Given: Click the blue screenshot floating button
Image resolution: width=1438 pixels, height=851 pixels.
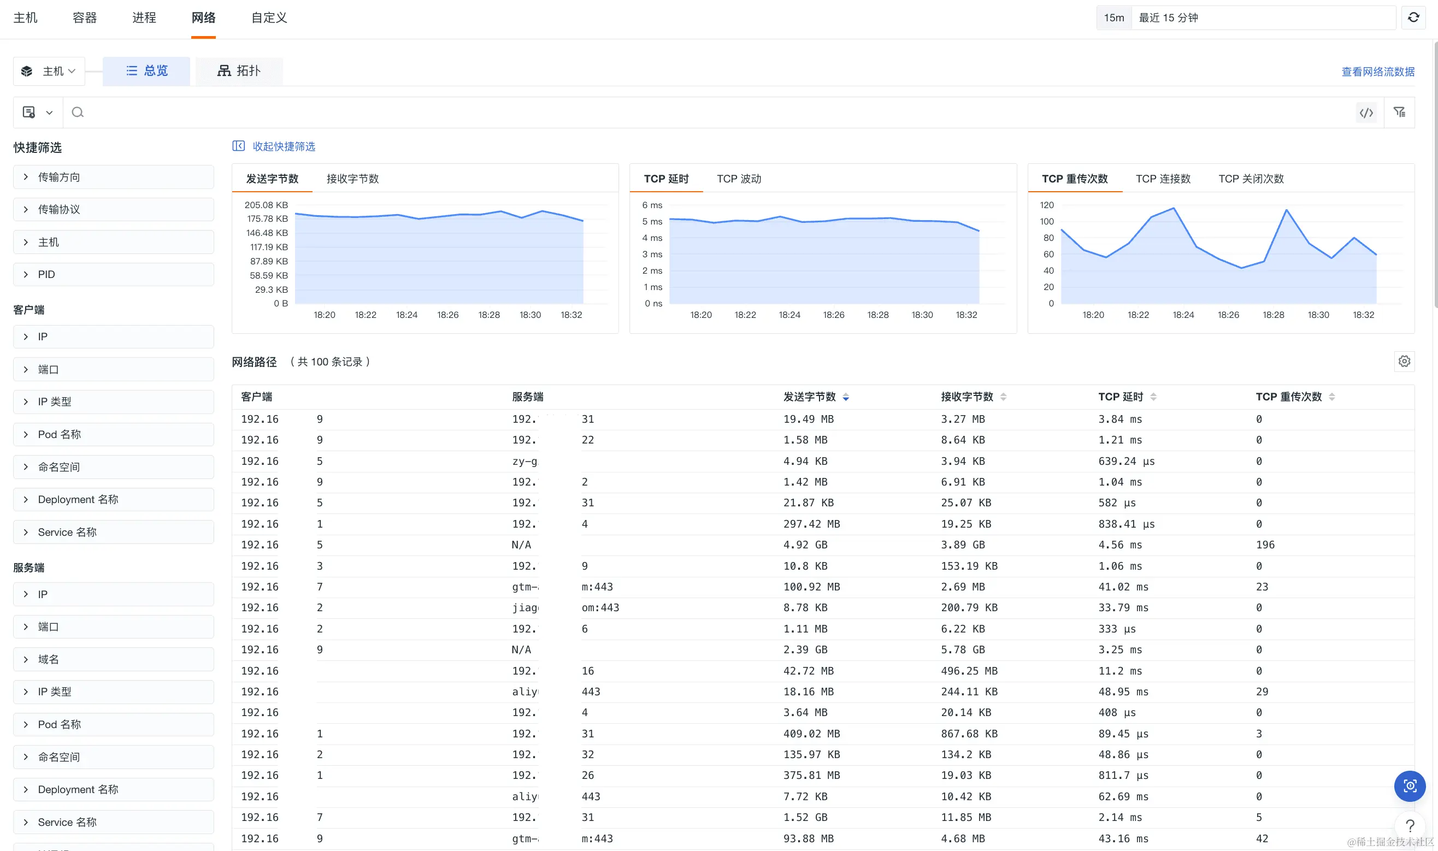Looking at the screenshot, I should click(x=1410, y=785).
